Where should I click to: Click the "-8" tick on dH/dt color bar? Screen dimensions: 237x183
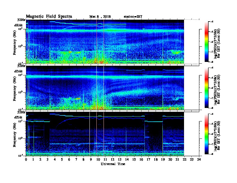[x=212, y=62]
